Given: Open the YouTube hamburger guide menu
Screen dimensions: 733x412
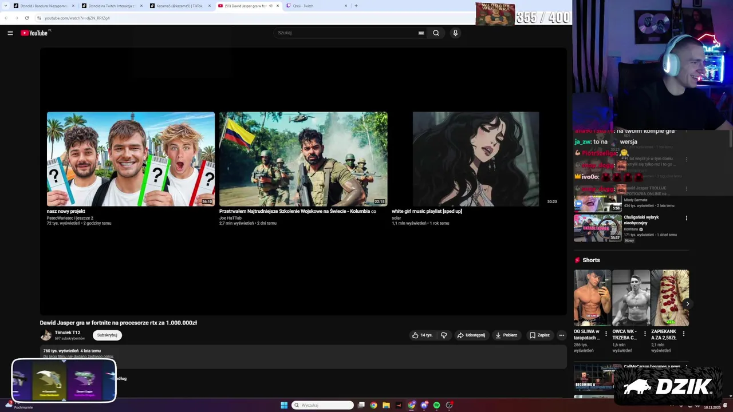Looking at the screenshot, I should pyautogui.click(x=10, y=33).
